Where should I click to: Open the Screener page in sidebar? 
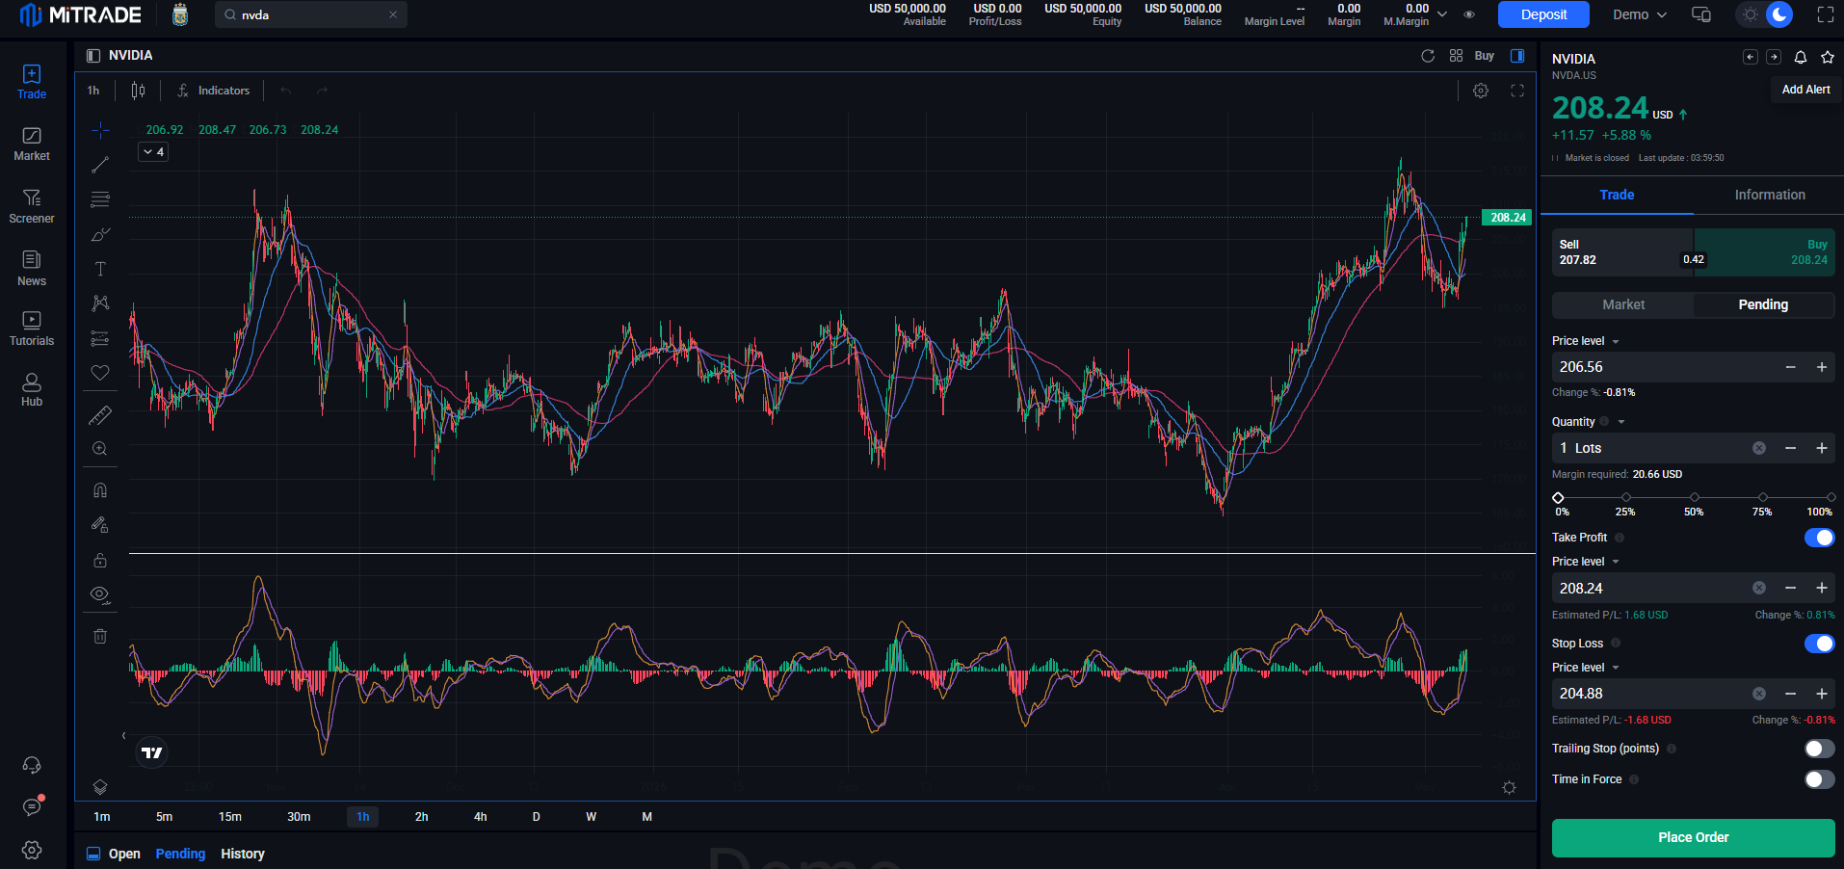coord(32,206)
